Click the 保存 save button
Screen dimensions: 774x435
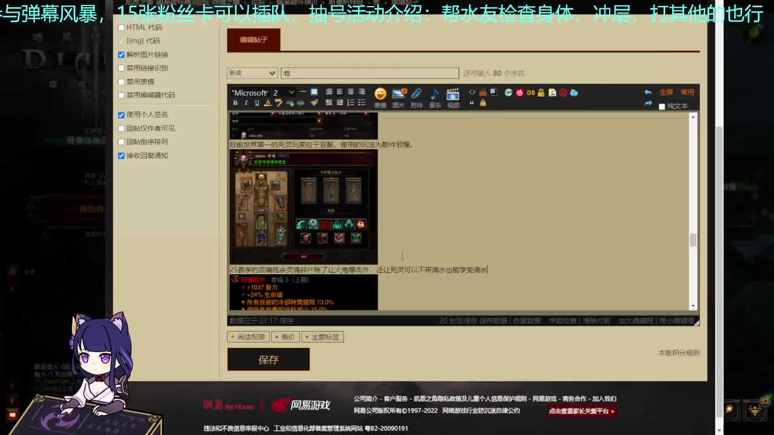(268, 359)
